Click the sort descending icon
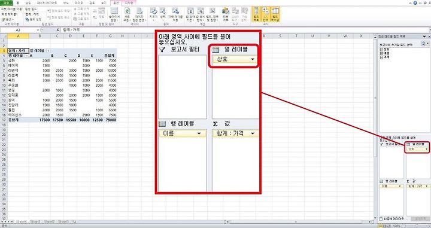 [95, 17]
